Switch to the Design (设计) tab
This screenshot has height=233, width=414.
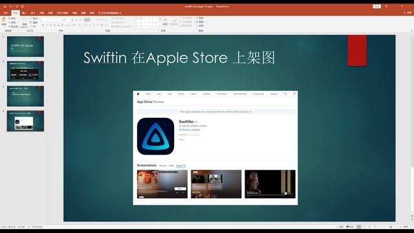(x=33, y=13)
